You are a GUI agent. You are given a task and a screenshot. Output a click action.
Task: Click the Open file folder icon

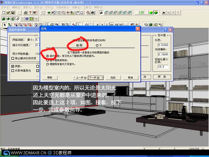pos(8,13)
